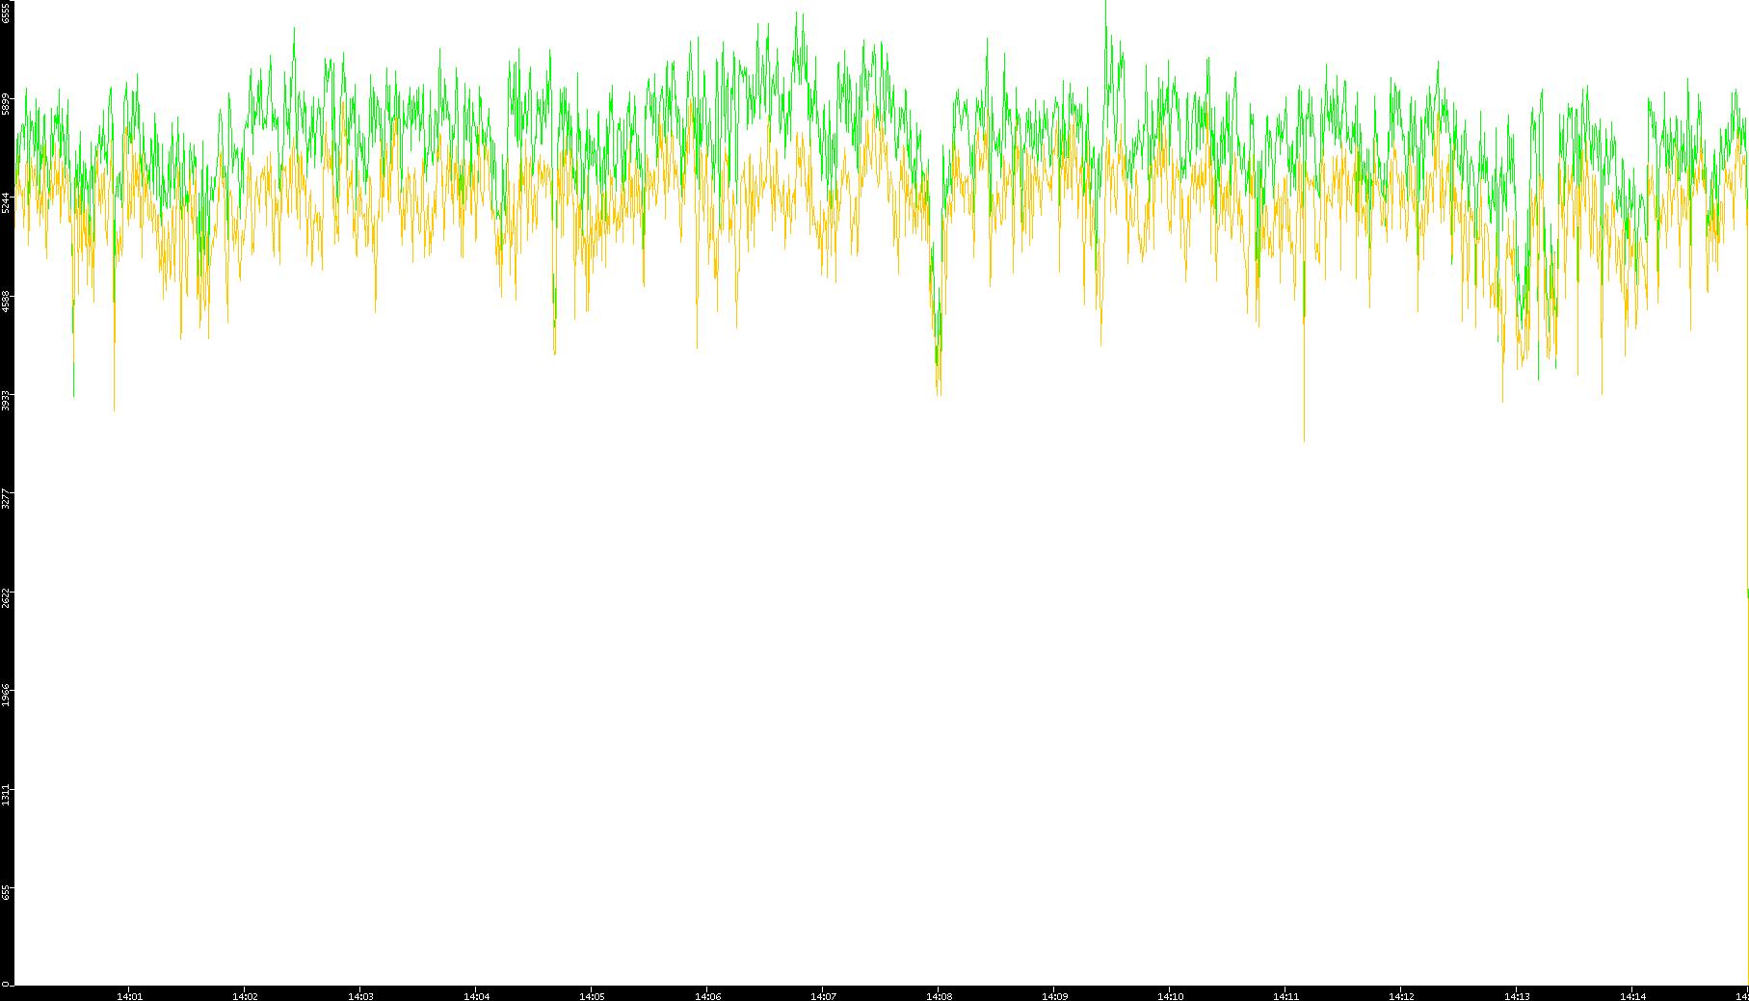Click the 1966 vertical axis label
The image size is (1749, 1001).
pyautogui.click(x=7, y=696)
